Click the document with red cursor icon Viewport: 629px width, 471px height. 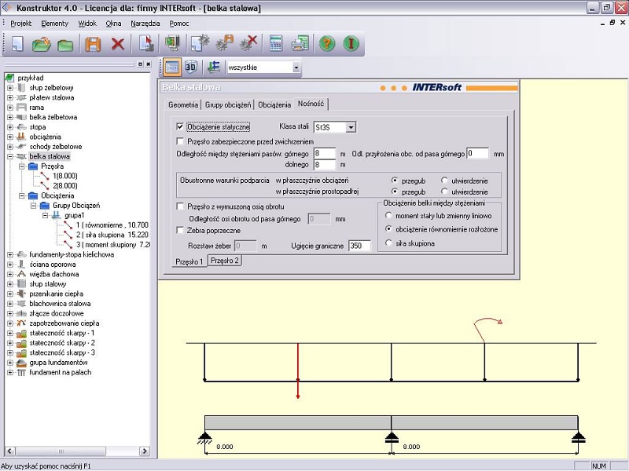[146, 43]
